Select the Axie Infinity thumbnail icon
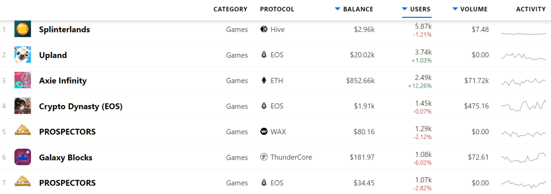 22,80
